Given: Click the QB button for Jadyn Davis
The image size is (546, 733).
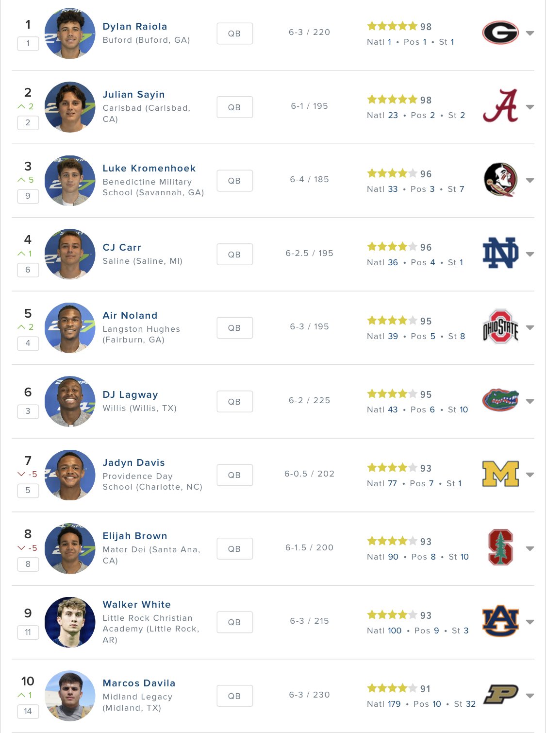Looking at the screenshot, I should (x=234, y=475).
